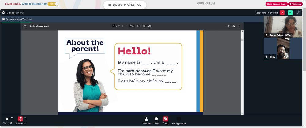Switch to the CURRICULUM tab
Viewport: 306px width, 128px height.
click(x=206, y=3)
